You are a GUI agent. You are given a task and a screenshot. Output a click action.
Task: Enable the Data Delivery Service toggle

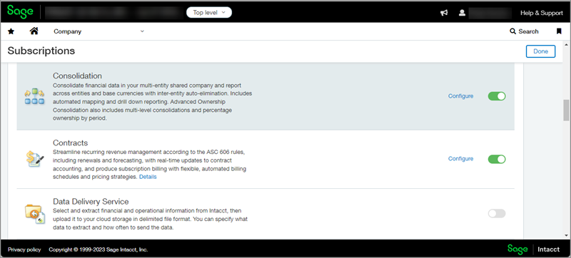pos(497,214)
